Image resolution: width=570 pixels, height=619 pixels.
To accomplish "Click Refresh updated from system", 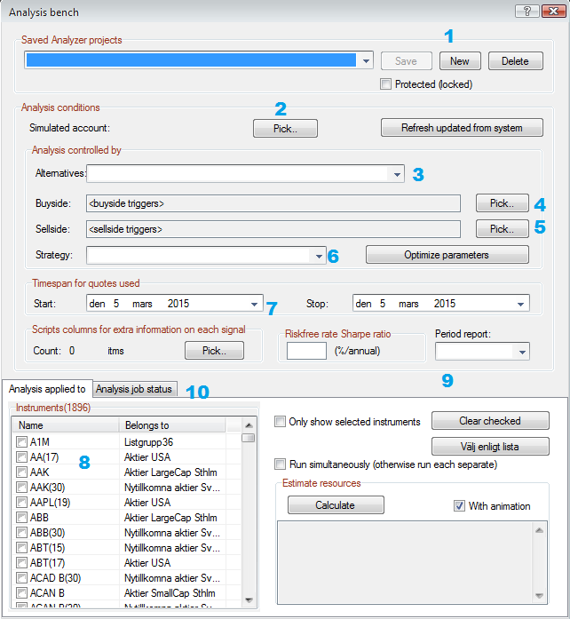I will (462, 128).
